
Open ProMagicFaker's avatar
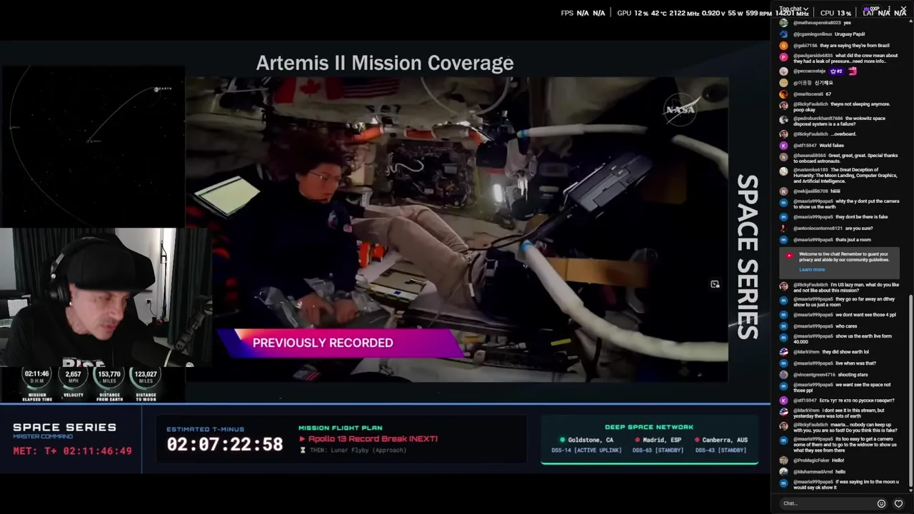pos(784,460)
